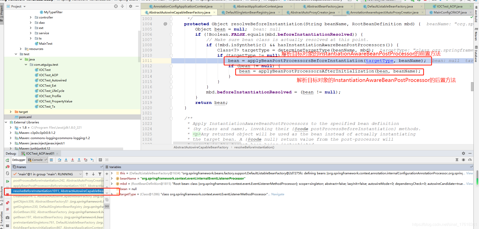Screen dimensions: 479x229
Task: Toggle code folding at line 1008
Action: pyautogui.click(x=171, y=45)
